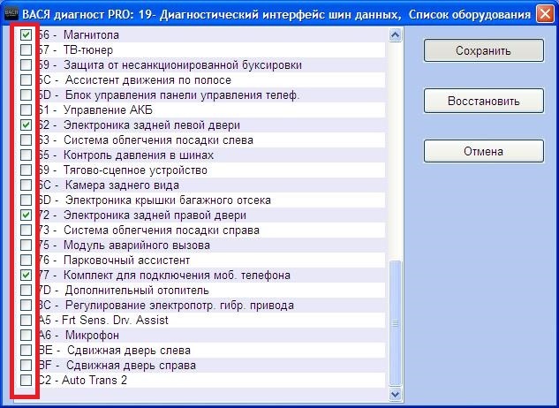The height and width of the screenshot is (408, 559).
Task: Check Регулирование электропотр. гибр. привода checkbox
Action: pos(26,305)
